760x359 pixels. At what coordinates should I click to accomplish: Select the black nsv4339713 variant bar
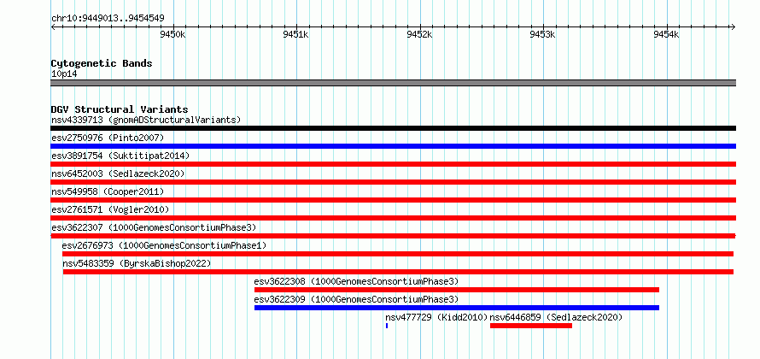click(x=393, y=128)
